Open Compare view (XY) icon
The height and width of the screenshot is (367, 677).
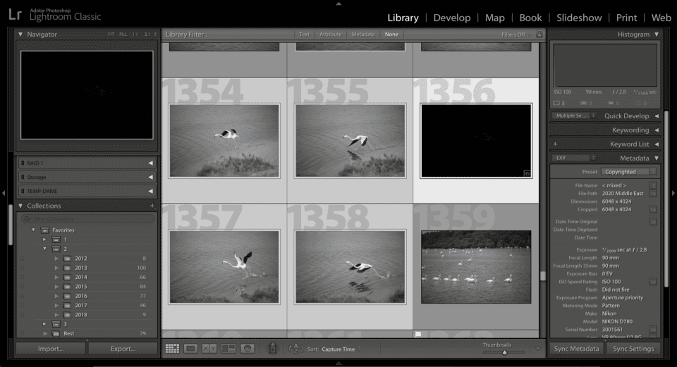(209, 349)
